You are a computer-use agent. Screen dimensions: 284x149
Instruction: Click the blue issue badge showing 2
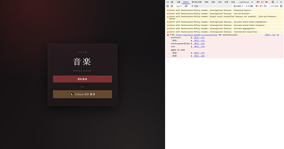[x=265, y=6]
